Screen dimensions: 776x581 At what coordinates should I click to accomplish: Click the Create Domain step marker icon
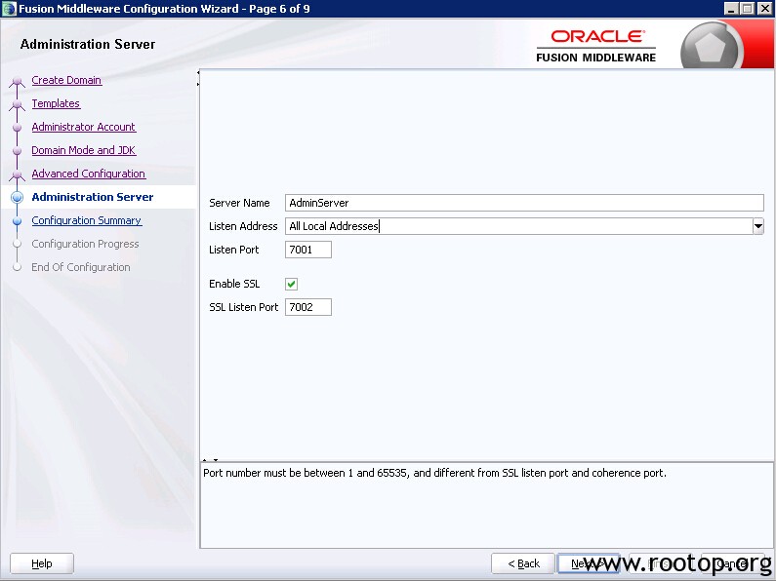coord(18,81)
